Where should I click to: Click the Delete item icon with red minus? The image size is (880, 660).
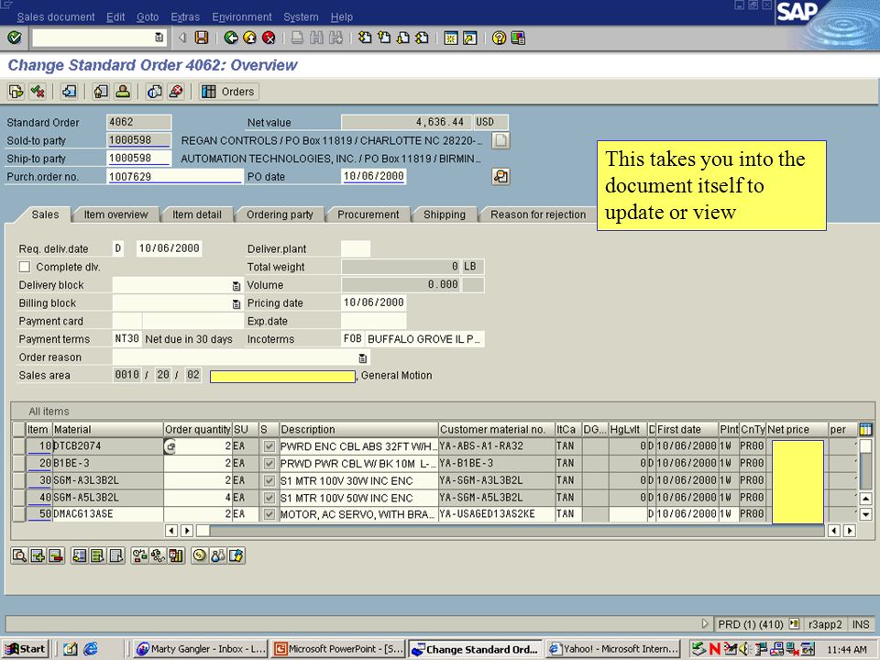[56, 555]
